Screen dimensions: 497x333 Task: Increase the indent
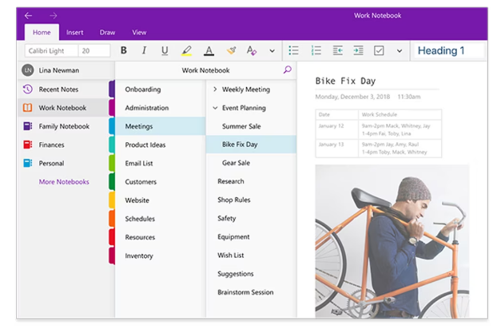358,50
